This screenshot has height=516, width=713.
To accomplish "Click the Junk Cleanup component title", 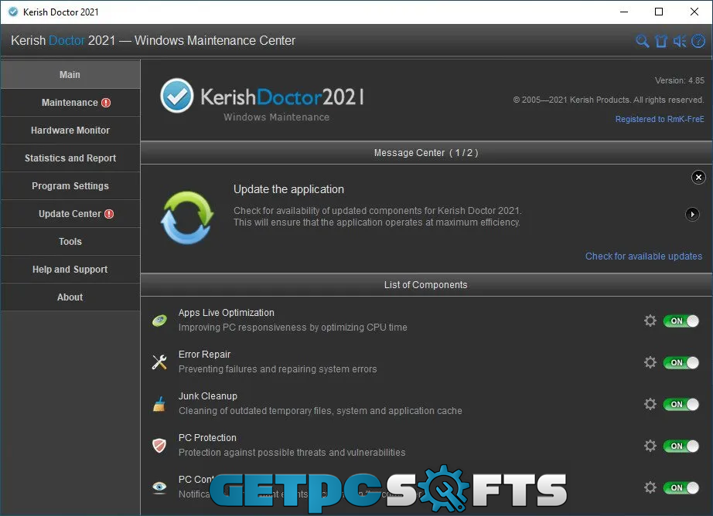I will coord(208,396).
